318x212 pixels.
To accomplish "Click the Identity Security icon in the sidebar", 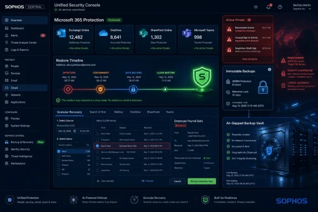I will pyautogui.click(x=7, y=149).
